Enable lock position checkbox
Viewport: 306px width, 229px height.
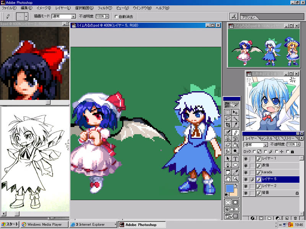coord(277,151)
